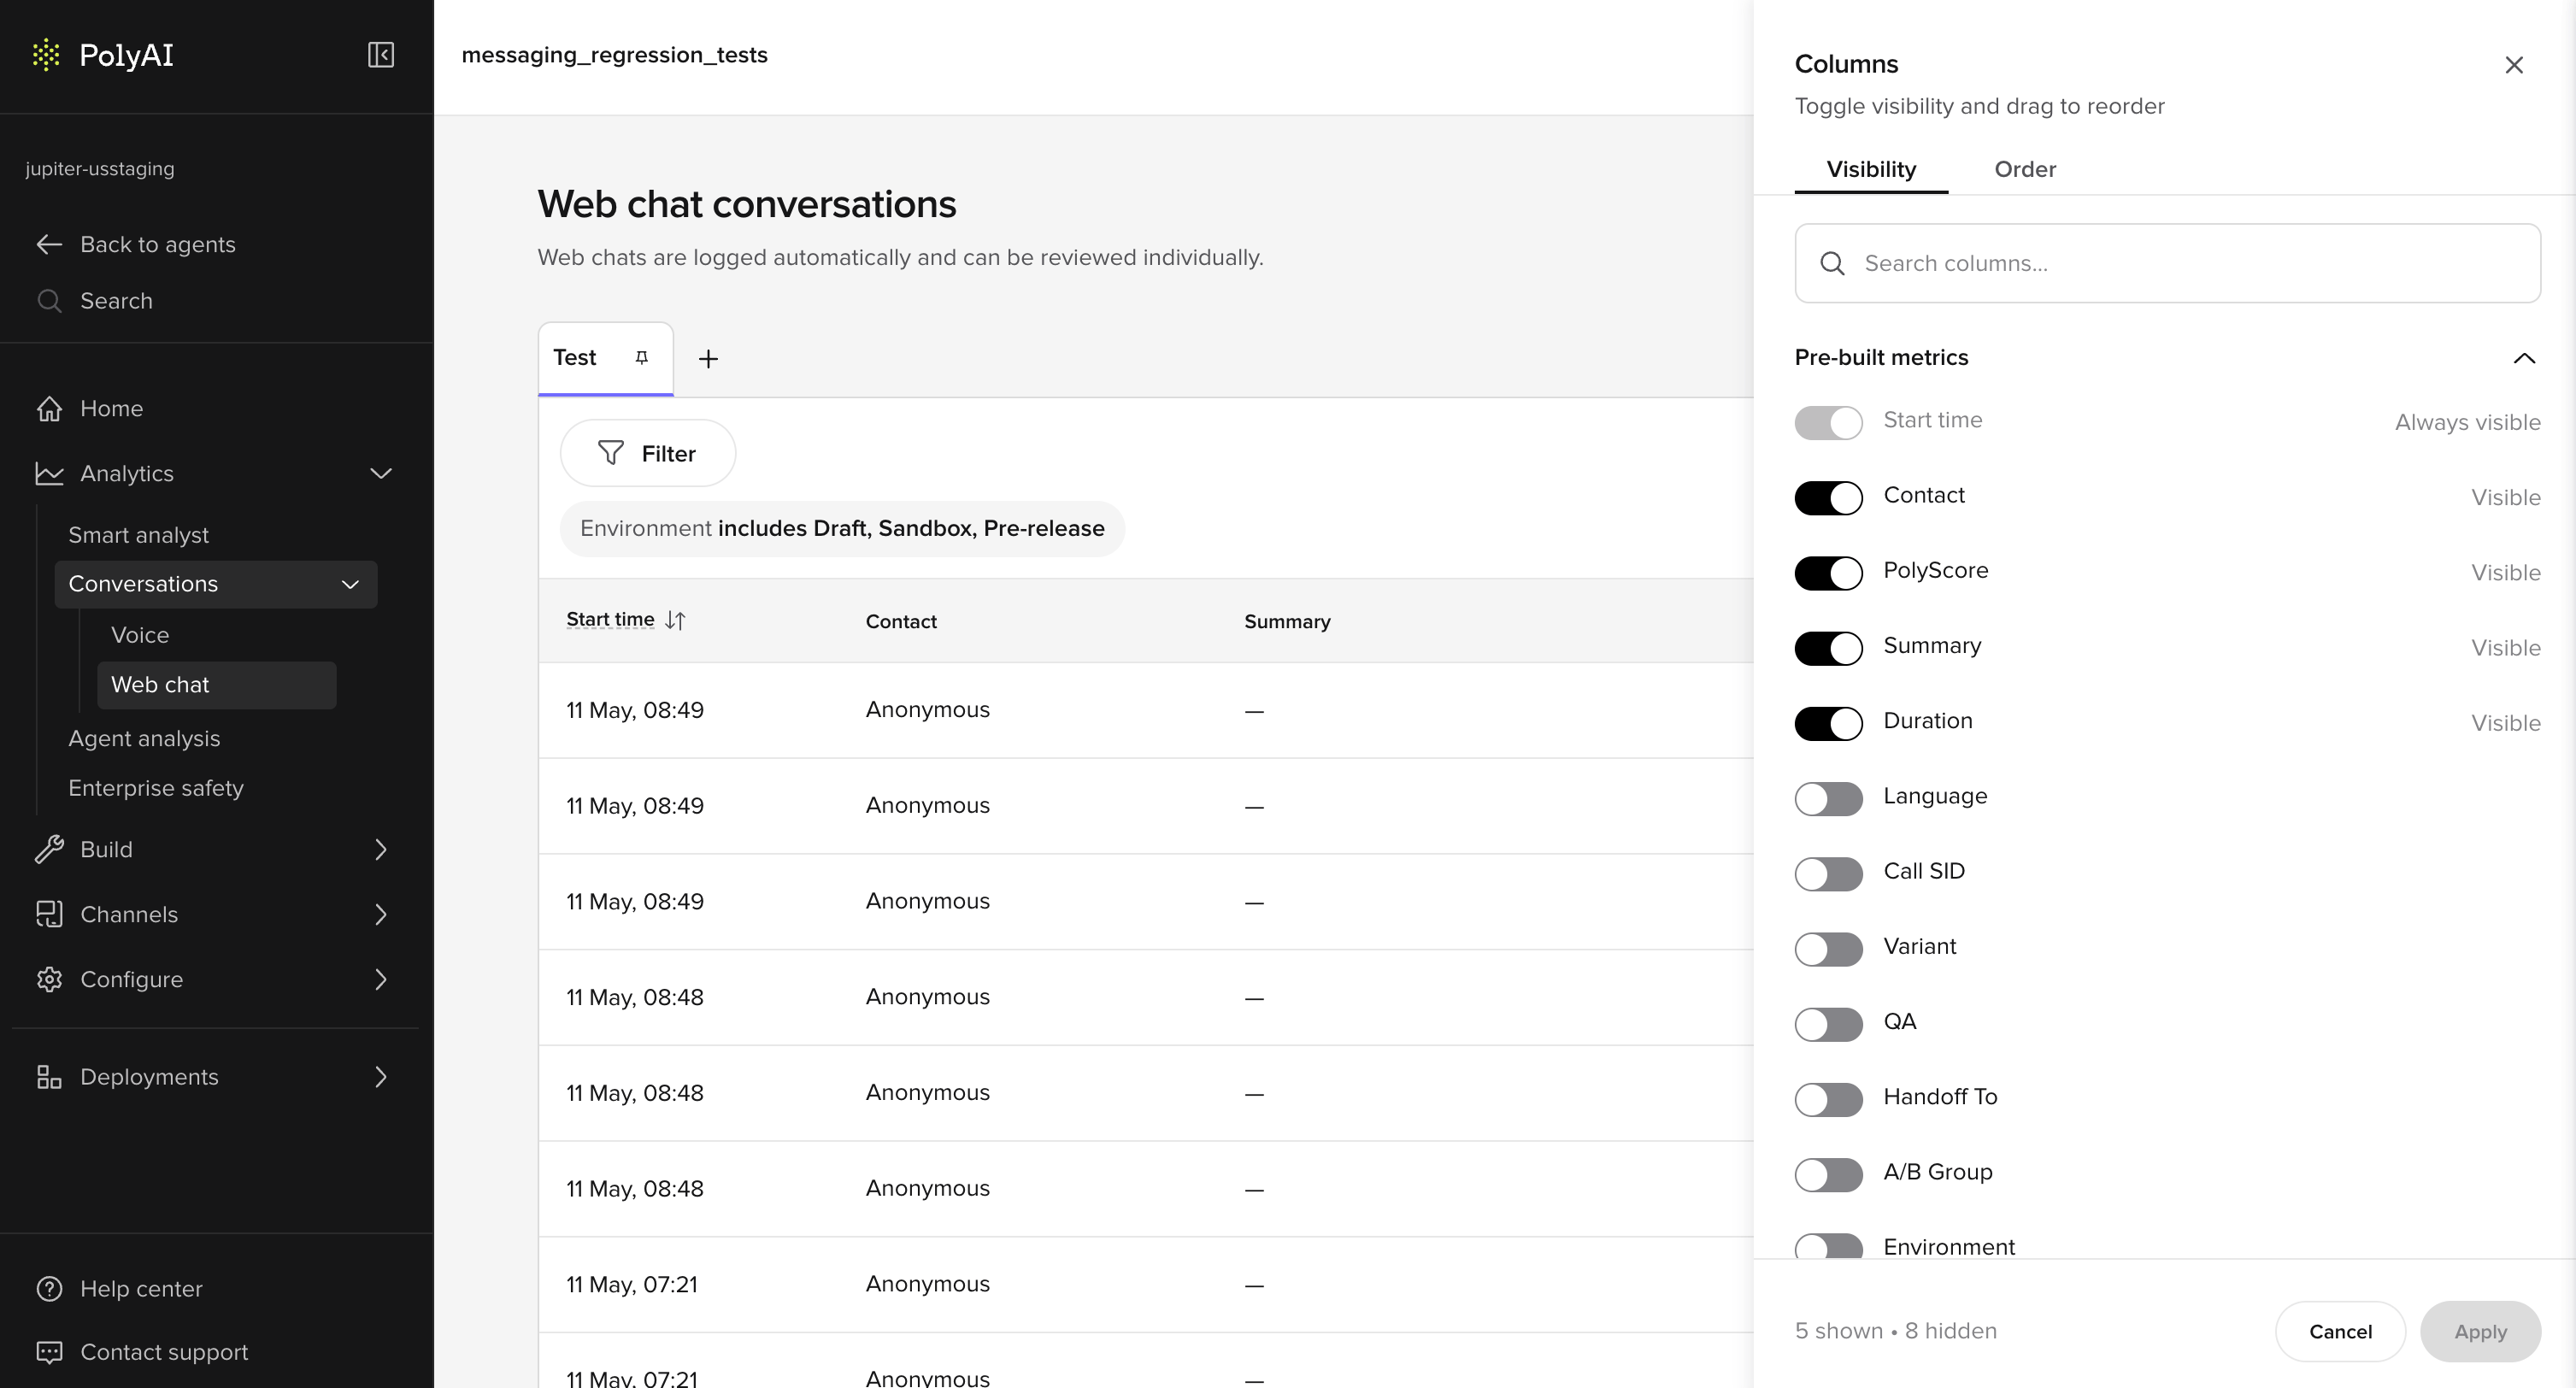Open Agent analysis
Screen dimensions: 2576x1388
144,739
